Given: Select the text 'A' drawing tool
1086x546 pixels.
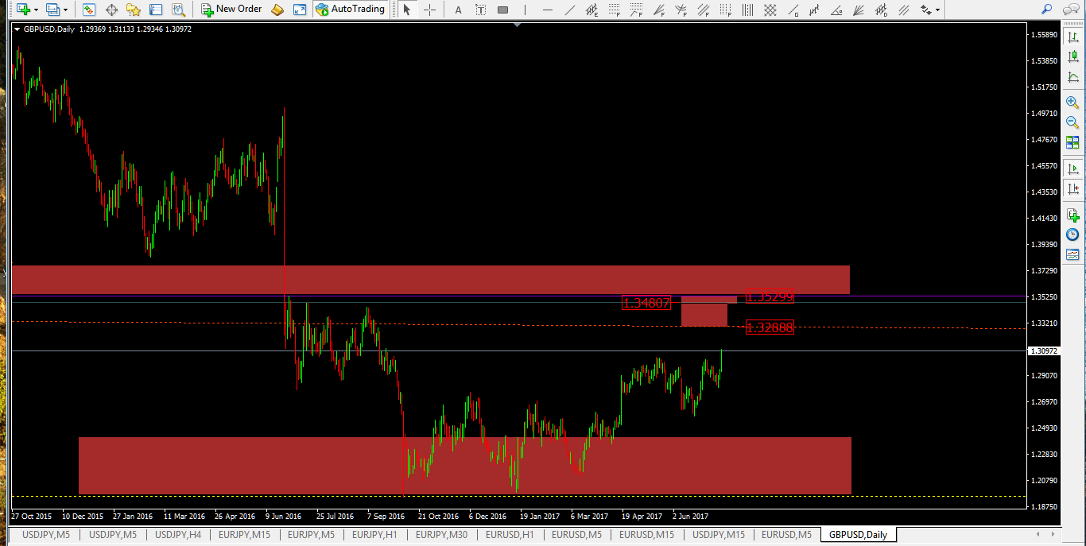Looking at the screenshot, I should 458,10.
